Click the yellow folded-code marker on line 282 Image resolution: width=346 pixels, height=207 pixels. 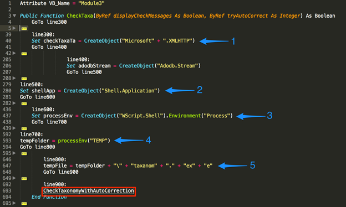tap(24, 103)
